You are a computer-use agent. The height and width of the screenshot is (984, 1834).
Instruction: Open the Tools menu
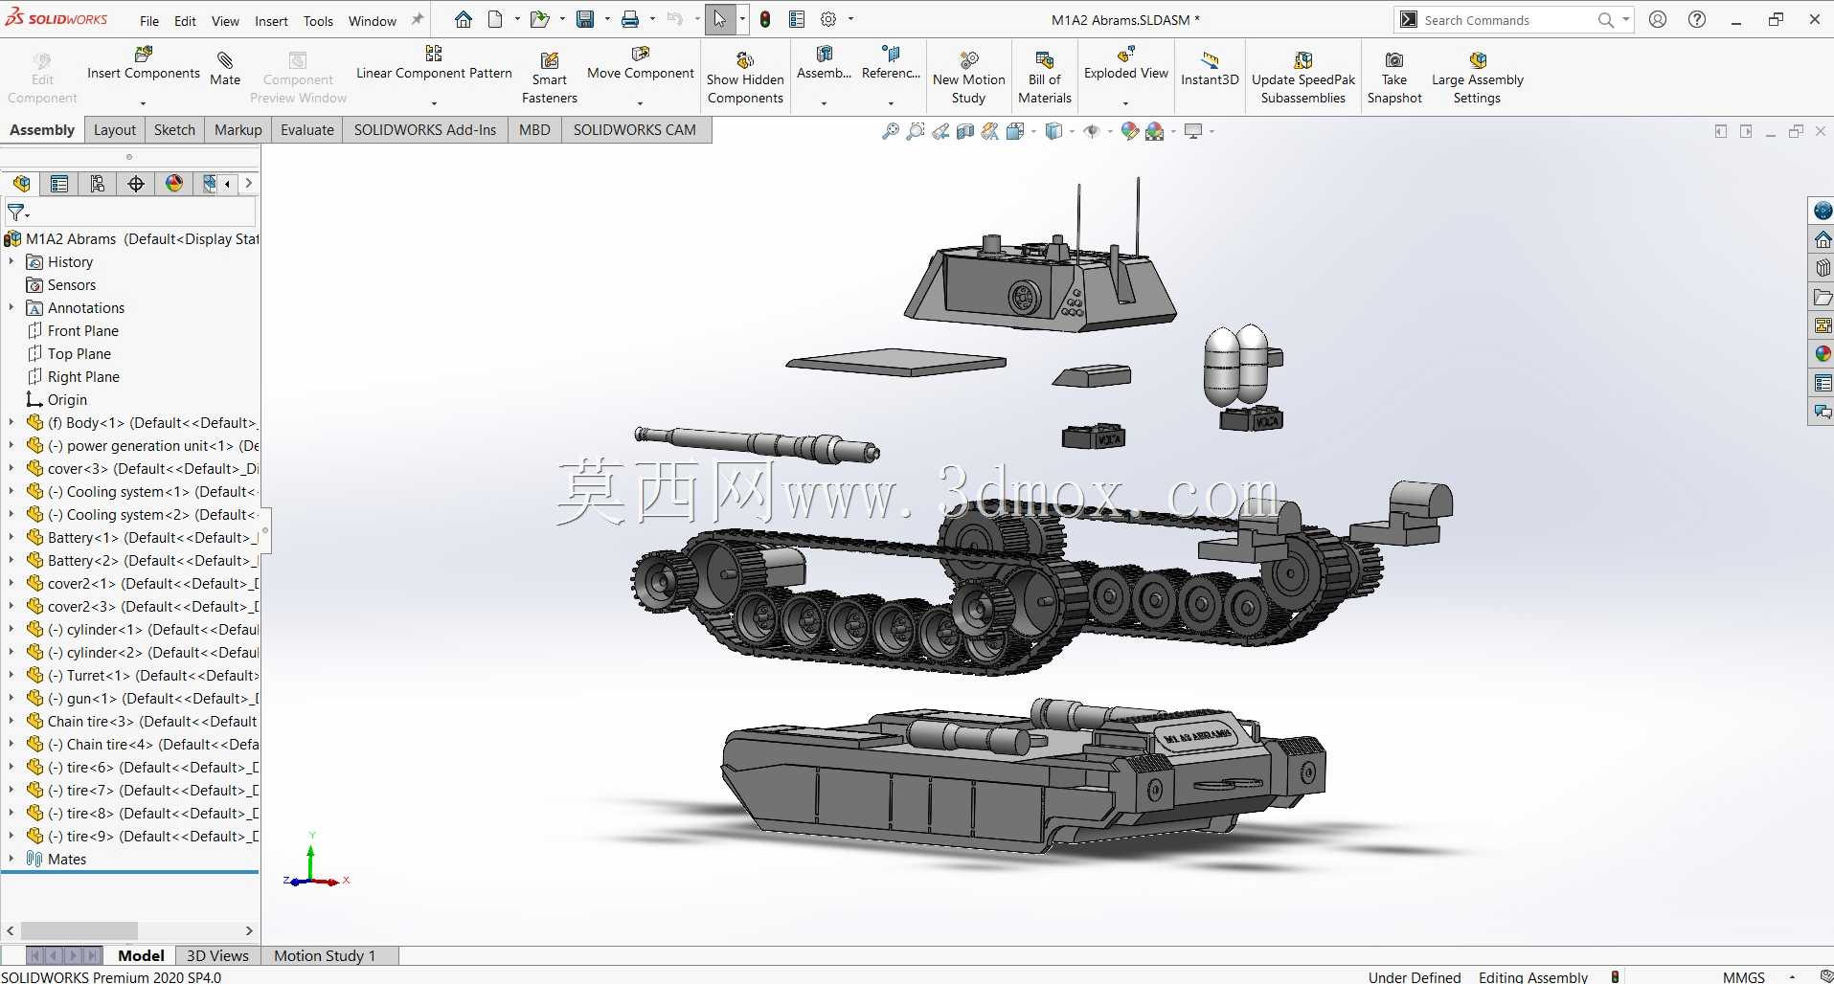tap(318, 21)
